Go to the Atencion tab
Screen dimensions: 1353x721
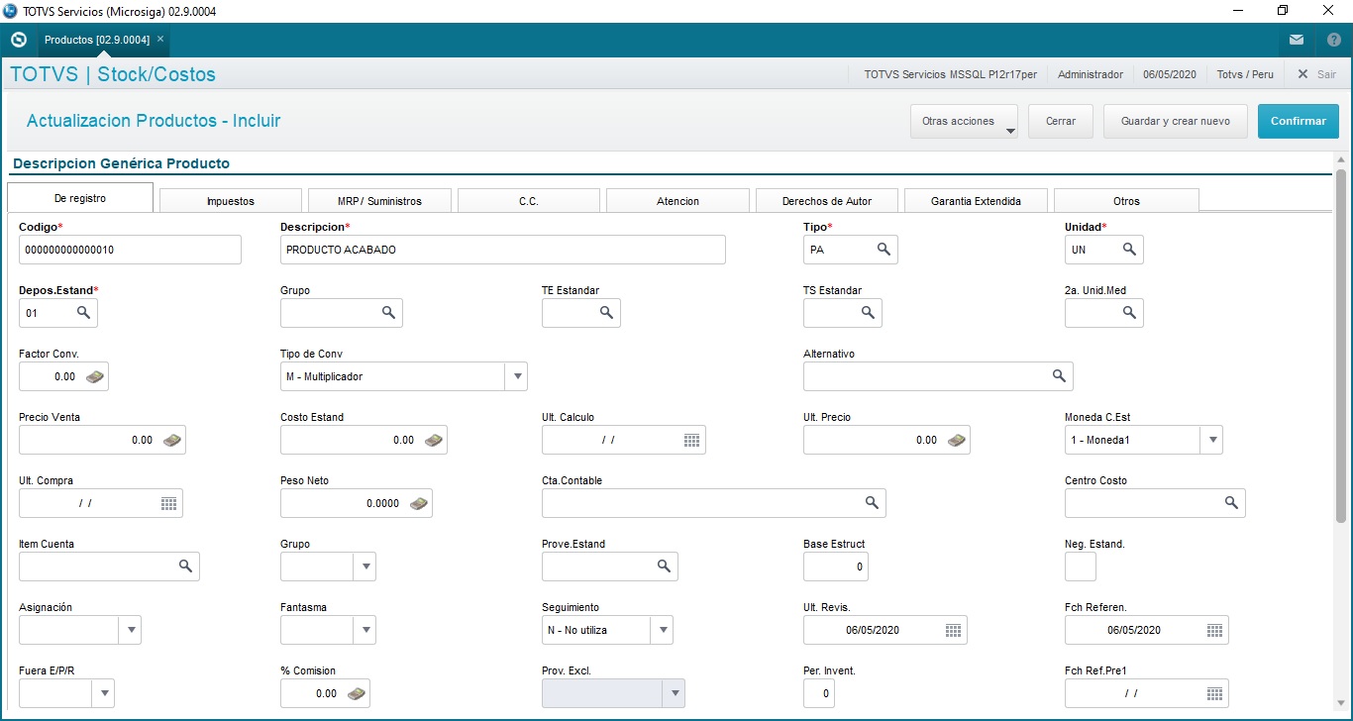(x=677, y=201)
